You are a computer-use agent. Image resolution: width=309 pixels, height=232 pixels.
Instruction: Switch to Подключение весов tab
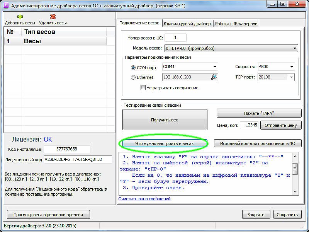[x=139, y=23]
